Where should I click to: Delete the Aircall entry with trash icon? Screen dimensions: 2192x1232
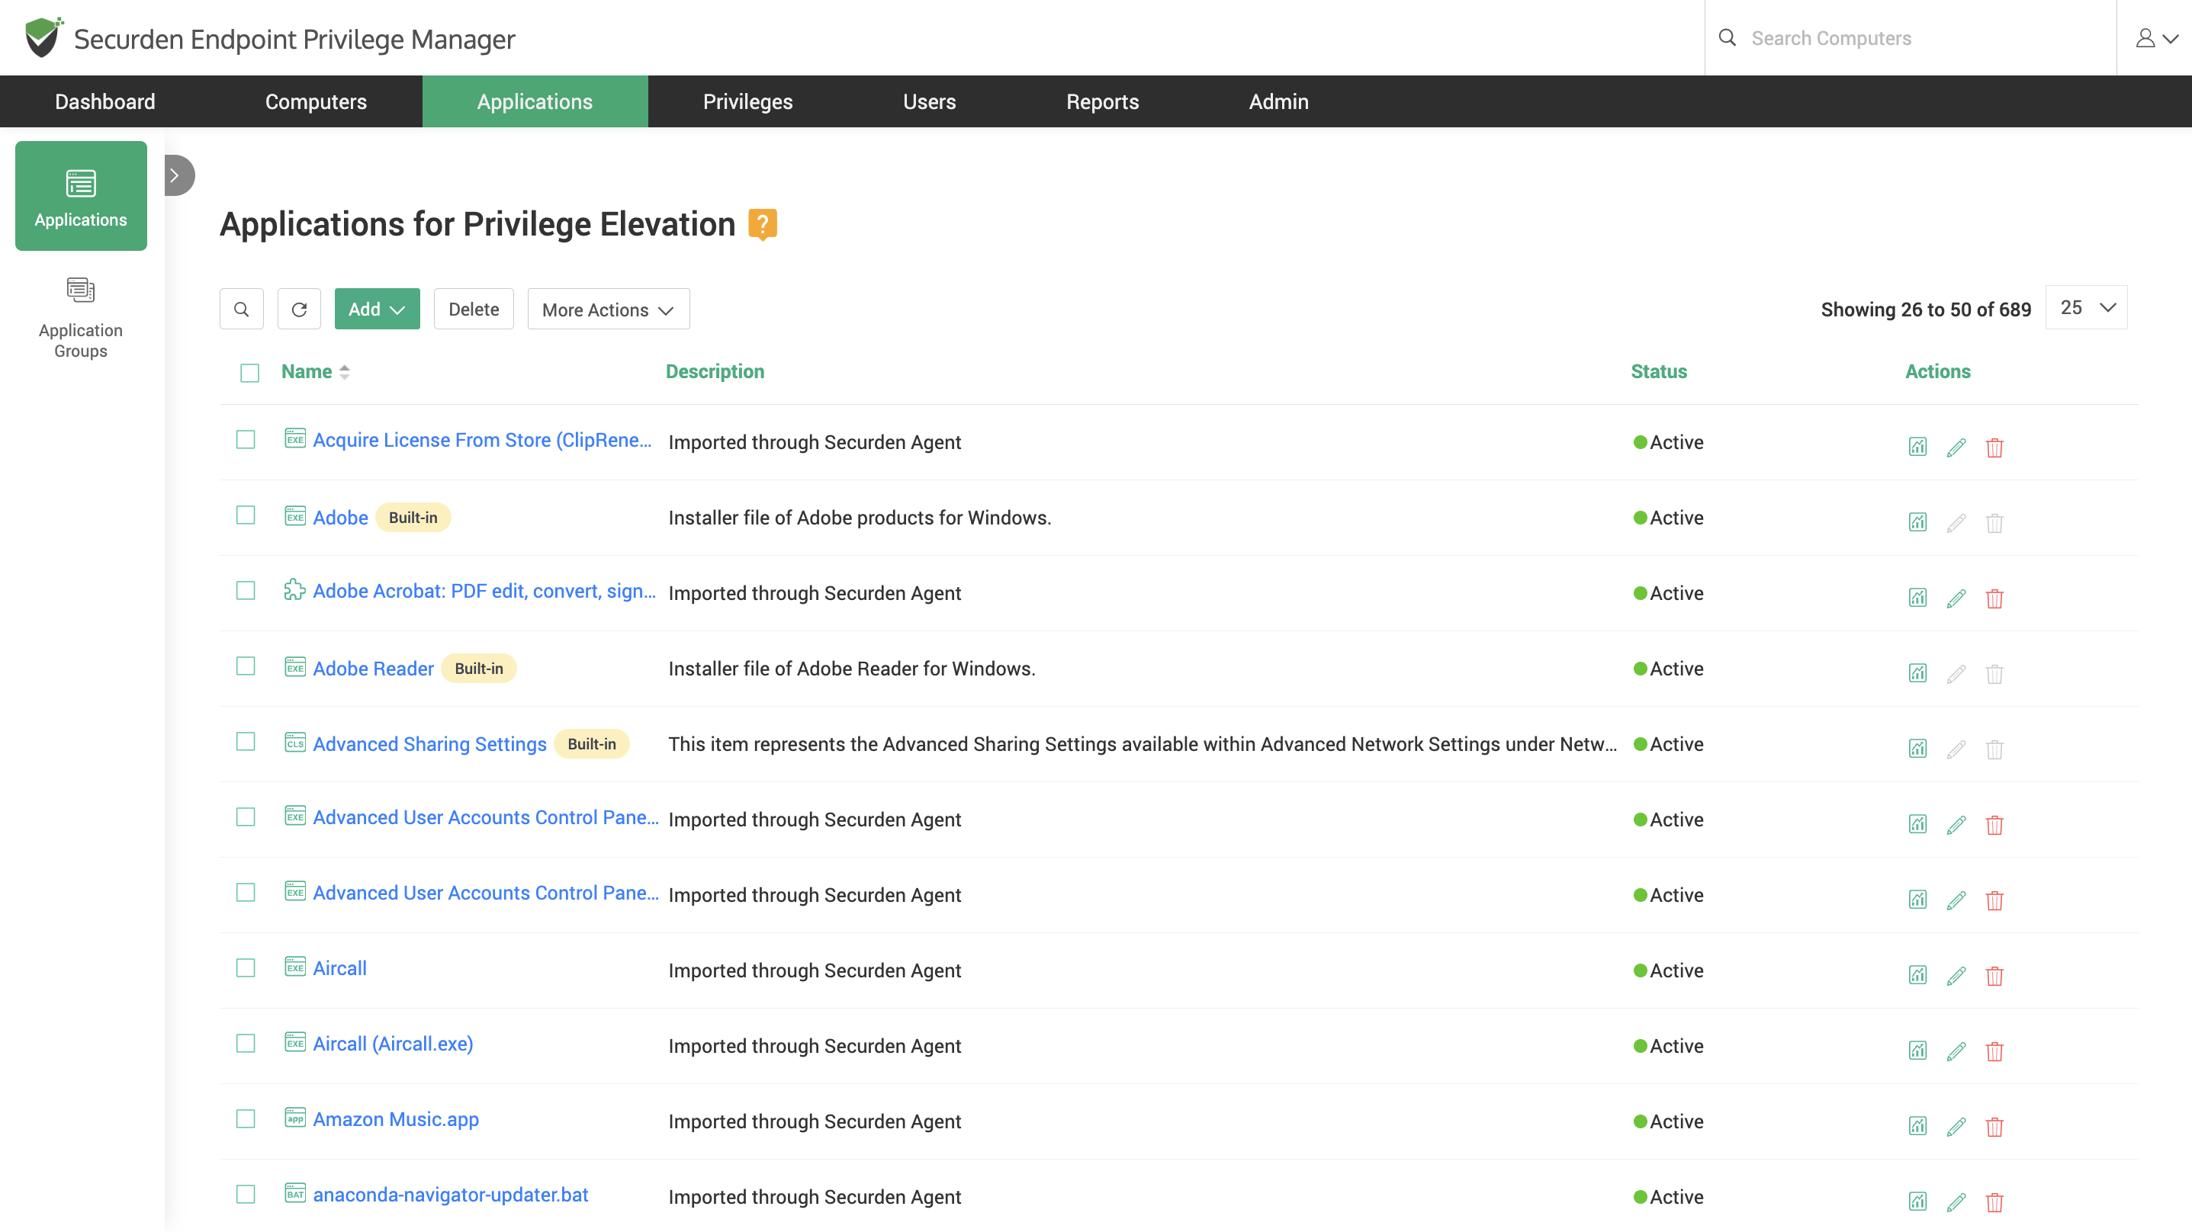tap(1994, 976)
